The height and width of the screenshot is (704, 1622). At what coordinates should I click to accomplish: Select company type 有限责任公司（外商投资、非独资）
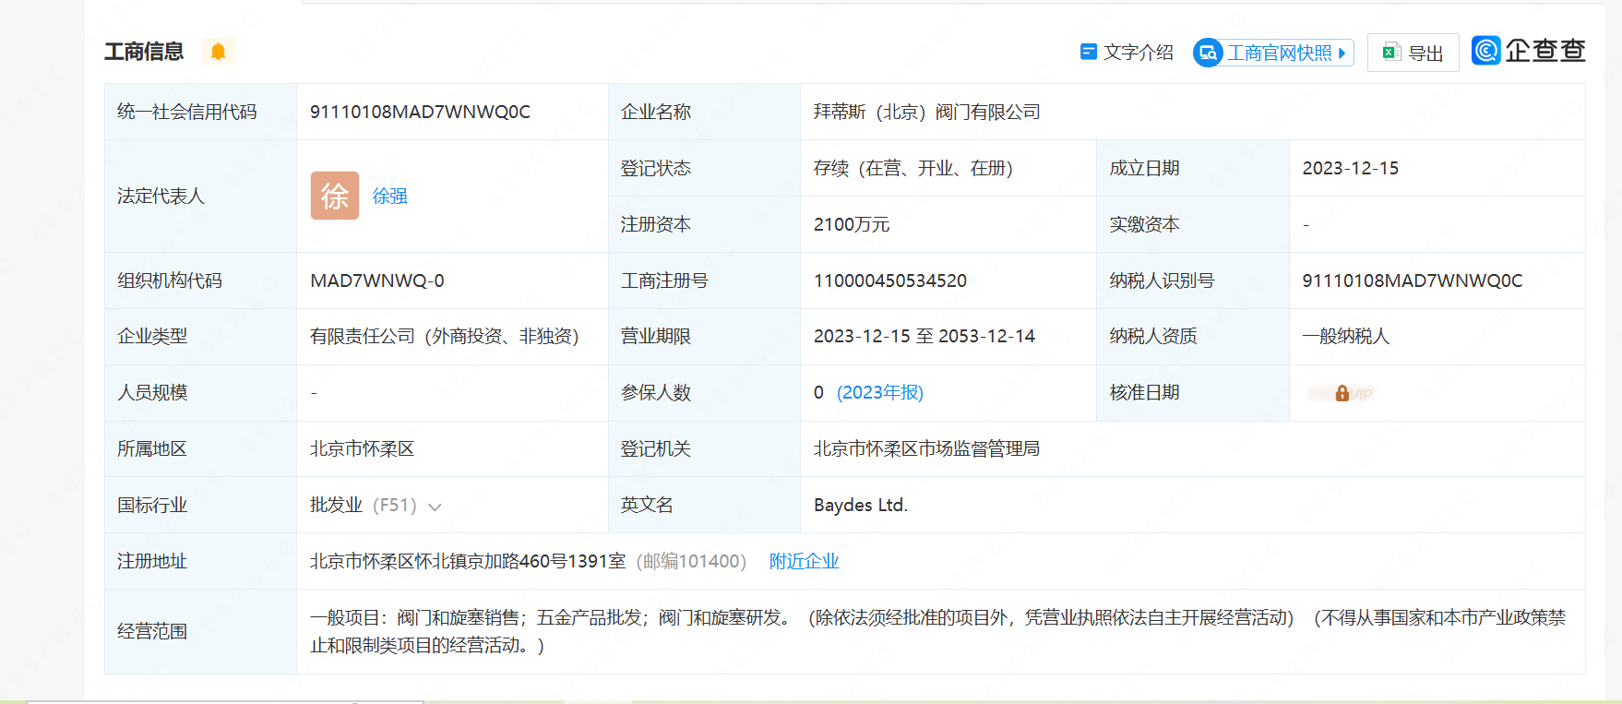tap(445, 336)
